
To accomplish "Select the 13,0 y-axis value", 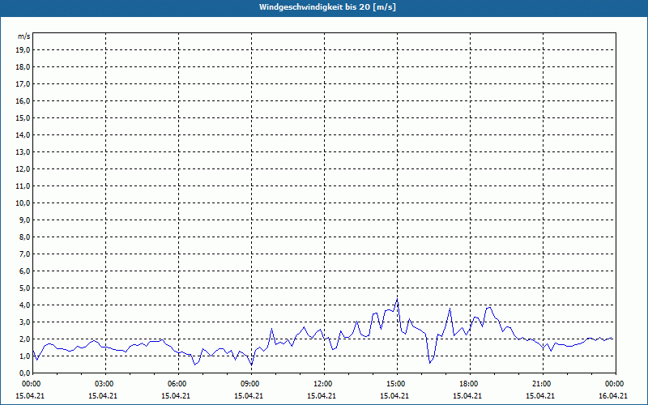I will (x=23, y=152).
